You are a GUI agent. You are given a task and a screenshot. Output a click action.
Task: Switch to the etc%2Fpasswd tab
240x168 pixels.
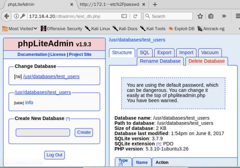tap(110, 5)
